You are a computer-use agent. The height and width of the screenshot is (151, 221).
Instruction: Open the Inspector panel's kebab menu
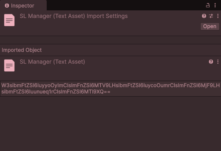(215, 5)
